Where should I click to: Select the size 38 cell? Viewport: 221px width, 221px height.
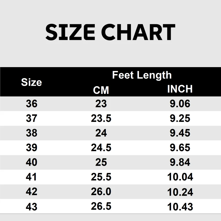[x=31, y=133]
